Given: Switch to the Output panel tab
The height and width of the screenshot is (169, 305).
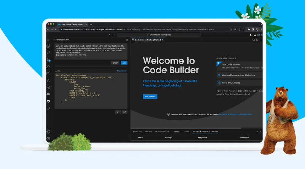Looking at the screenshot, I should point(149,132).
